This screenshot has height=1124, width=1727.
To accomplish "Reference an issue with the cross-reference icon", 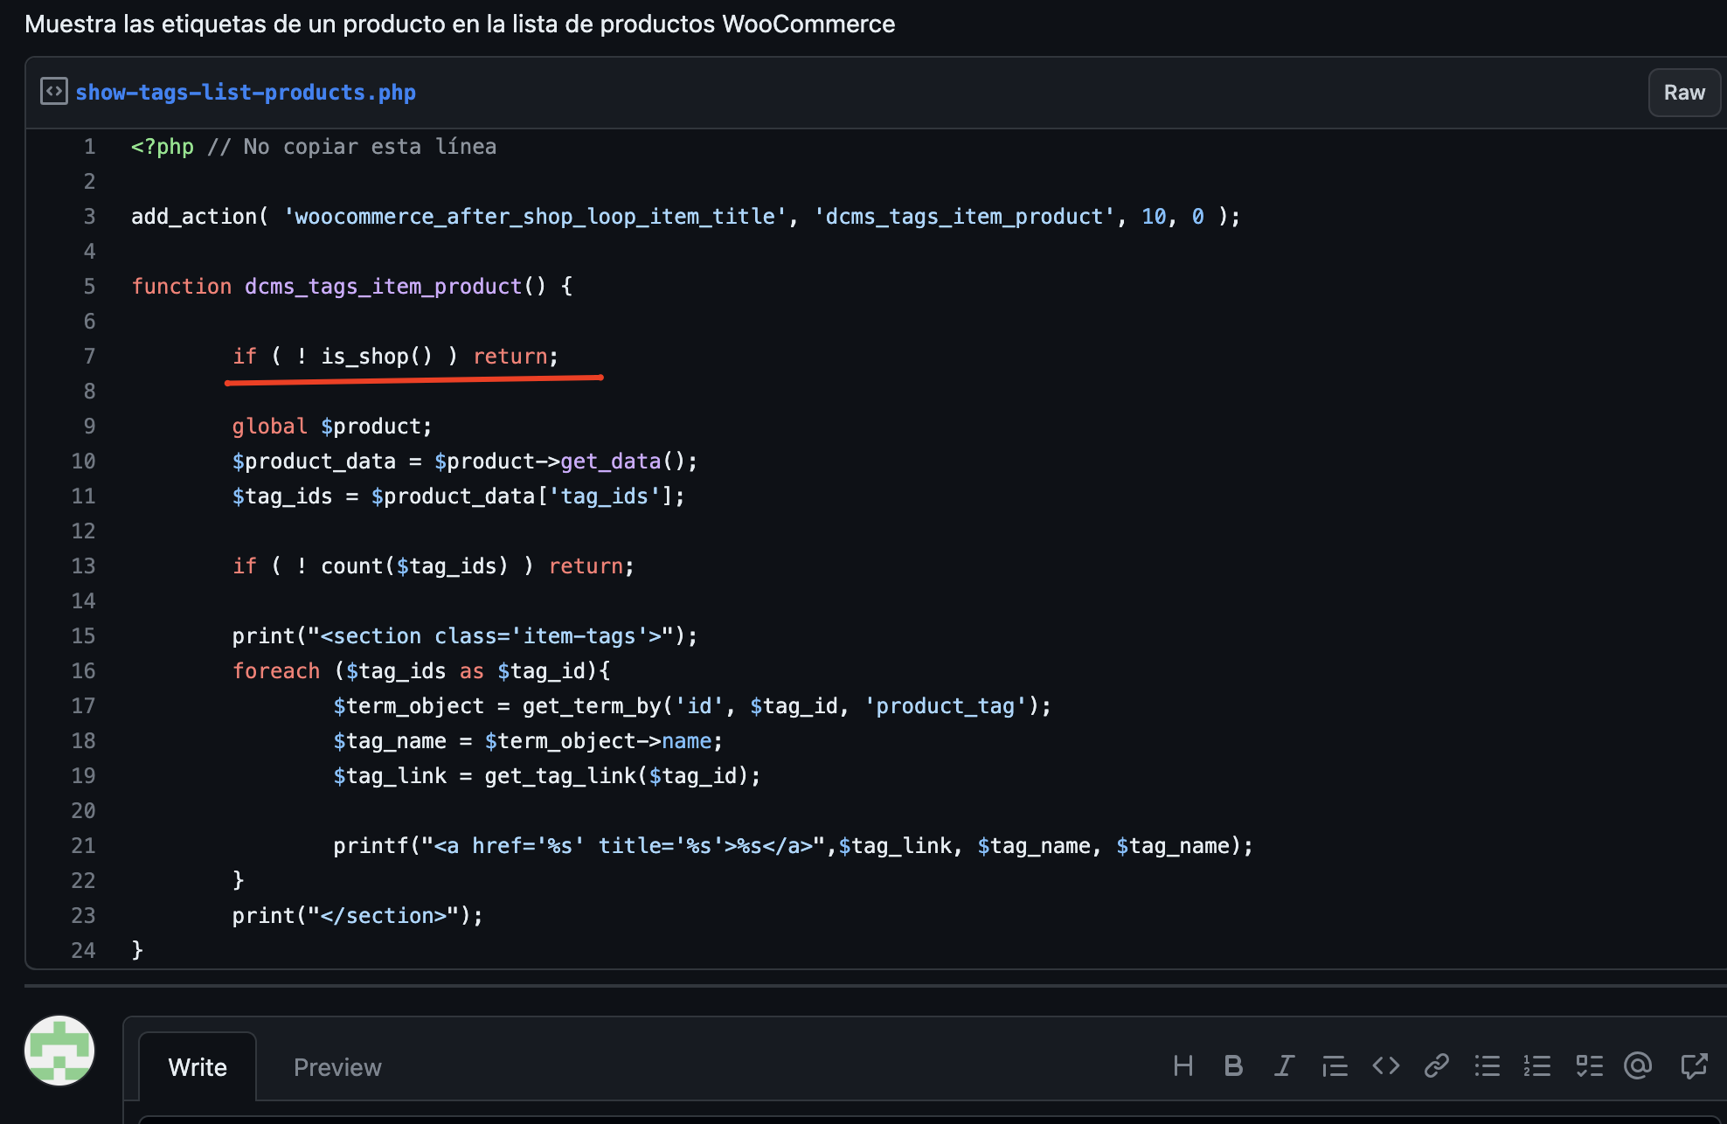I will [x=1694, y=1065].
